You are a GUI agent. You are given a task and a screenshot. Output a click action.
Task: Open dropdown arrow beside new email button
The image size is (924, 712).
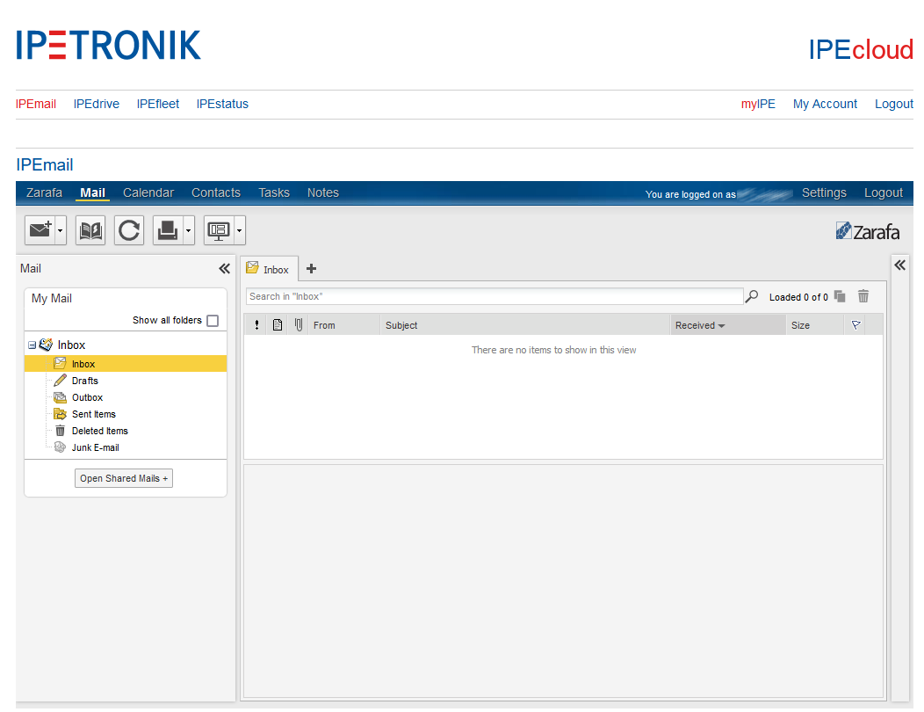61,231
